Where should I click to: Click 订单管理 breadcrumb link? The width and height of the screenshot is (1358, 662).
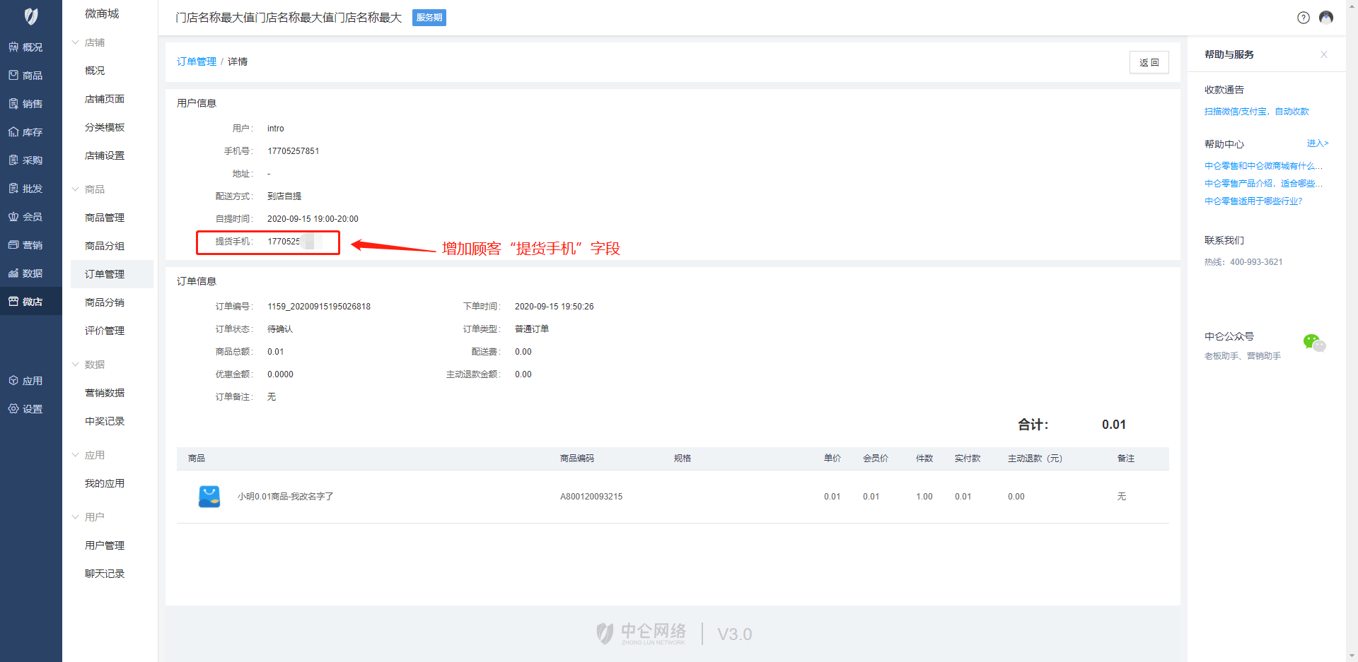click(x=197, y=61)
